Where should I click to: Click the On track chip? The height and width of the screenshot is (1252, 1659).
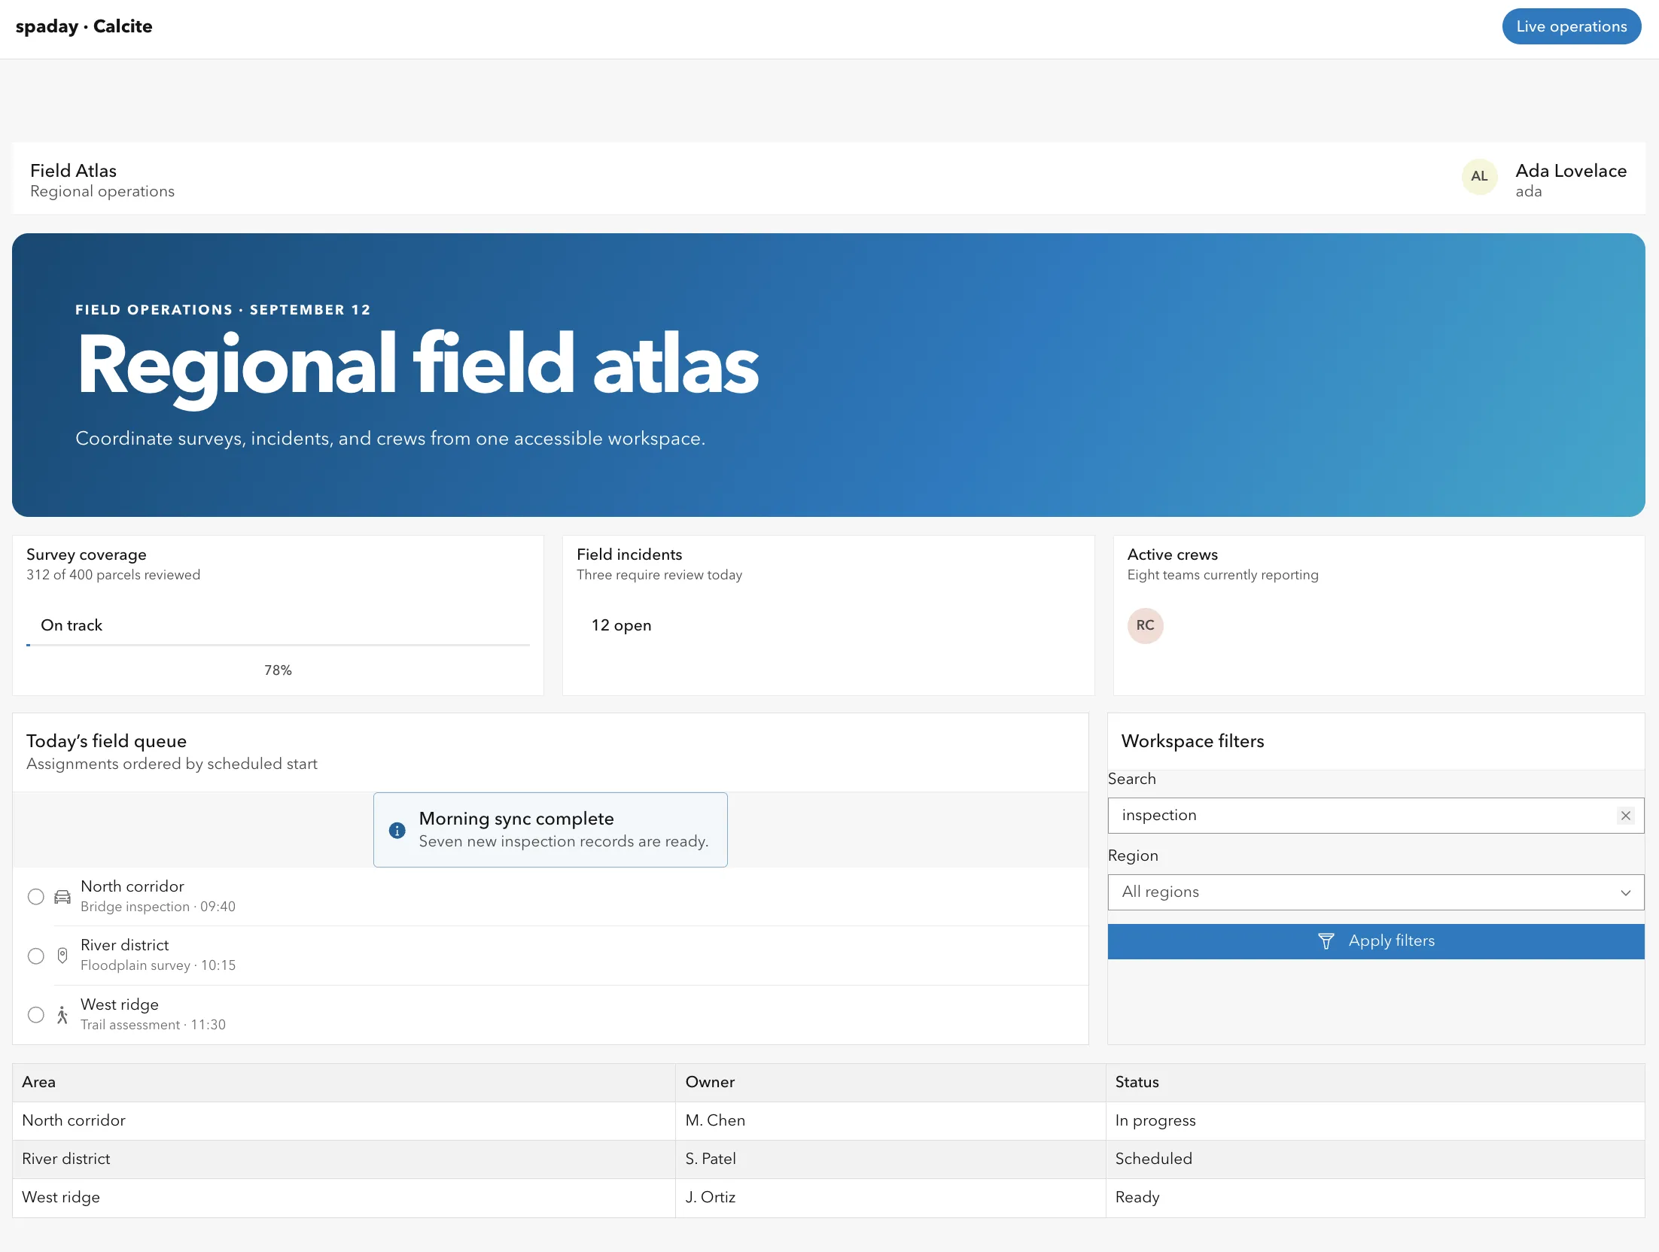click(72, 625)
